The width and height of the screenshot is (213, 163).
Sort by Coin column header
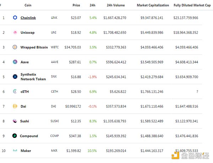28,5
